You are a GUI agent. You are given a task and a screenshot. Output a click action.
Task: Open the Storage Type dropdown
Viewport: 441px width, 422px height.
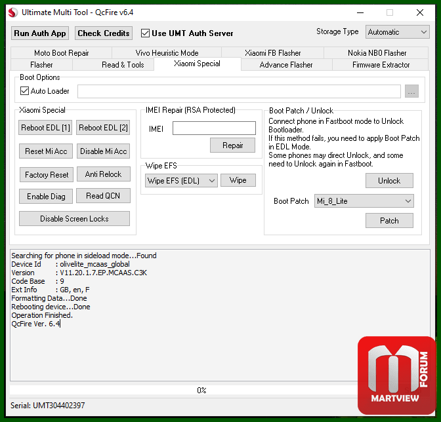397,31
